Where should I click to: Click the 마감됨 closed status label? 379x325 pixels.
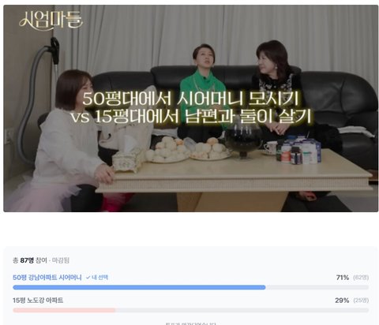(x=61, y=260)
